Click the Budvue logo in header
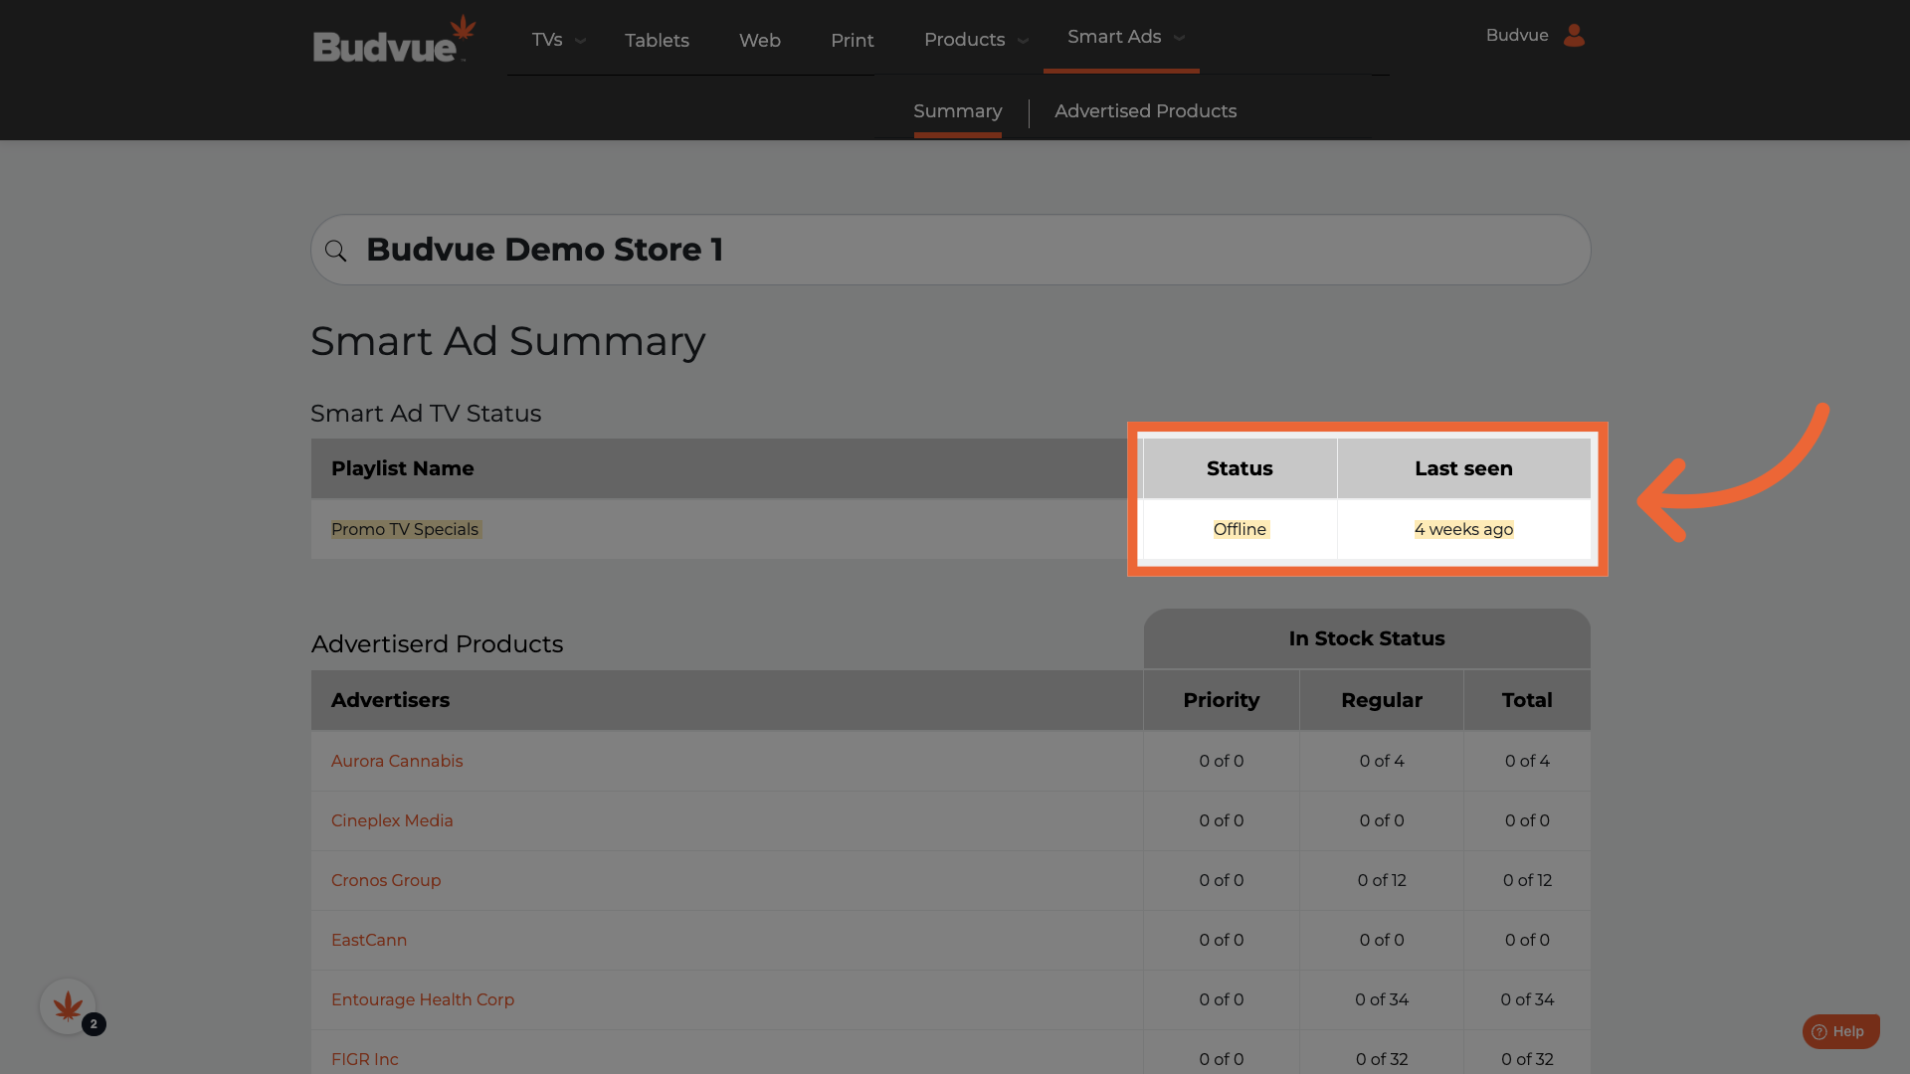 tap(394, 40)
